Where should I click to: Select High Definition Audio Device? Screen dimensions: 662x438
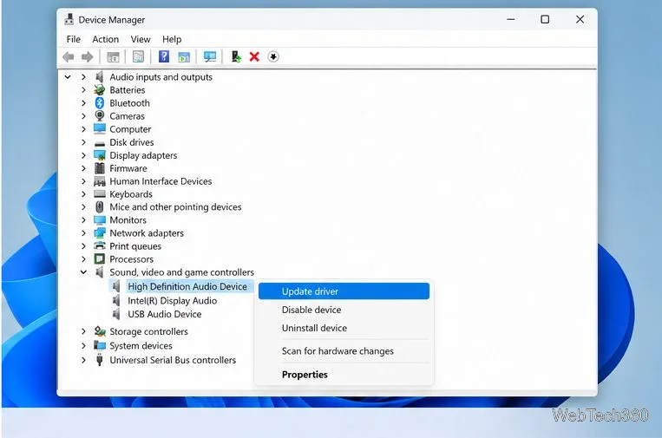tap(187, 286)
